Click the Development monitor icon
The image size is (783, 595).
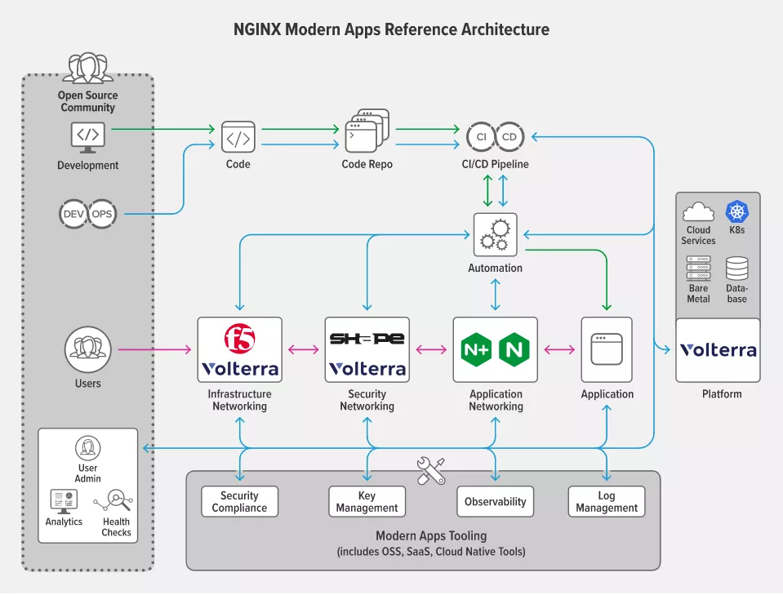[88, 138]
